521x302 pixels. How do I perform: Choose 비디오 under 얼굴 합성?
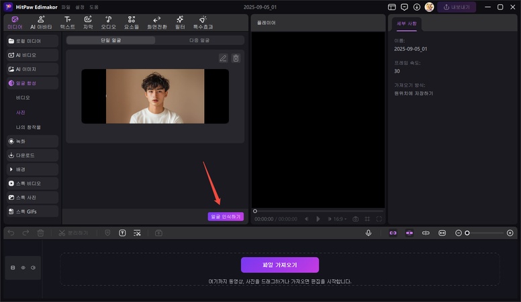[23, 98]
